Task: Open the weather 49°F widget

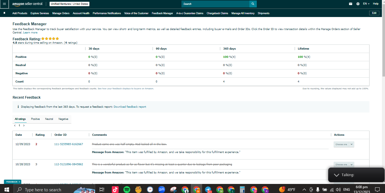Action: point(287,189)
